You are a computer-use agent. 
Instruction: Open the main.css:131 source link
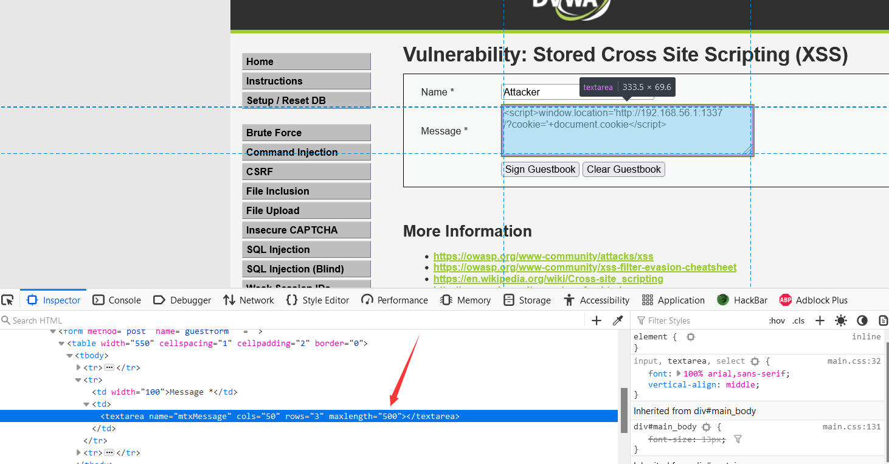[x=851, y=426]
